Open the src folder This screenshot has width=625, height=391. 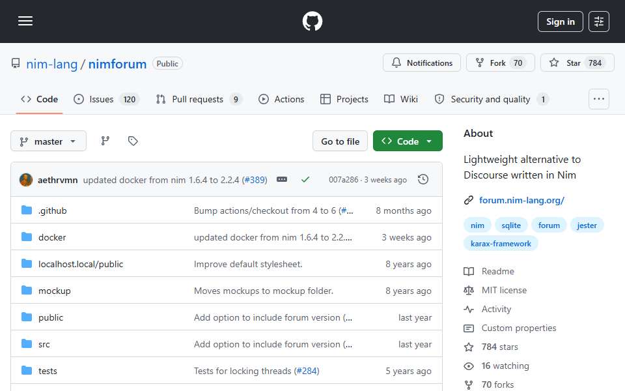(44, 344)
